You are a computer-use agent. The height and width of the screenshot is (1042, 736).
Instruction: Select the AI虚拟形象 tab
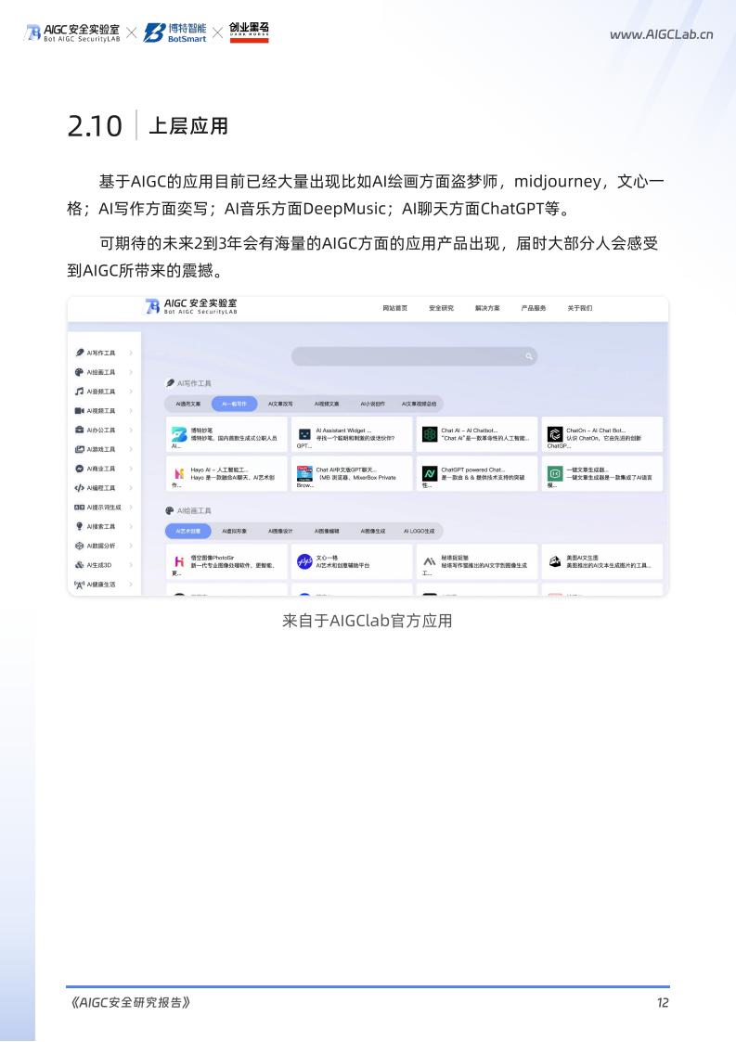pyautogui.click(x=234, y=532)
